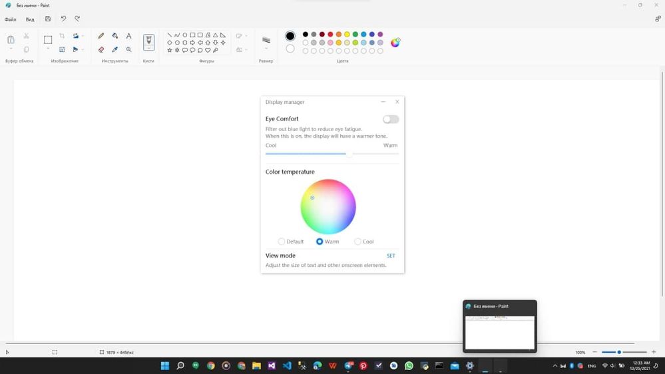Open taskbar Search magnifier
Image resolution: width=665 pixels, height=374 pixels.
180,365
